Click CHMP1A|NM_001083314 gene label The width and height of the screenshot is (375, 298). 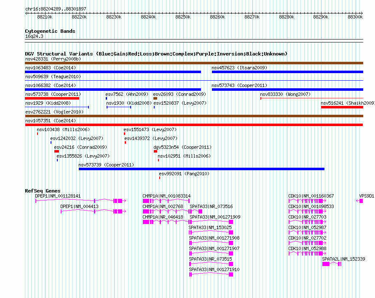(167, 196)
